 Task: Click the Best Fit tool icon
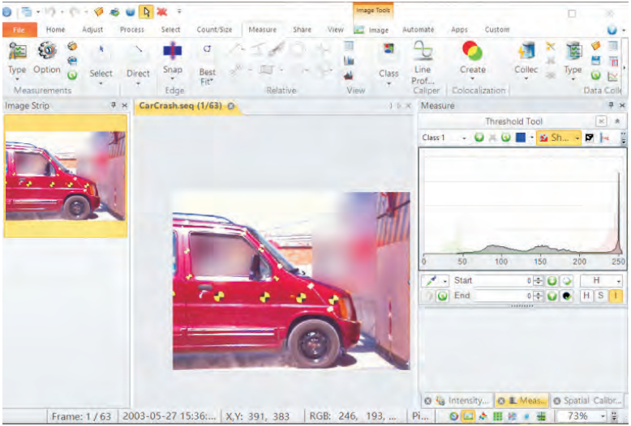[x=208, y=50]
